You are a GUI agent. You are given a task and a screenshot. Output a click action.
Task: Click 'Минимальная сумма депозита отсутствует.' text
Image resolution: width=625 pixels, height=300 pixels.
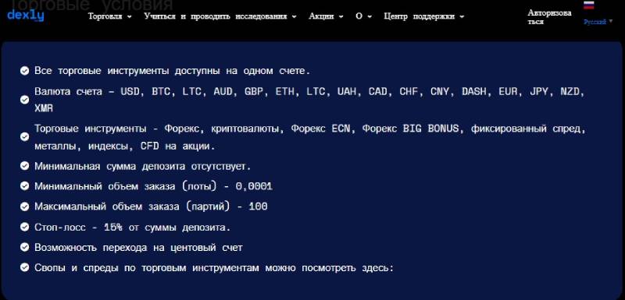pyautogui.click(x=143, y=166)
